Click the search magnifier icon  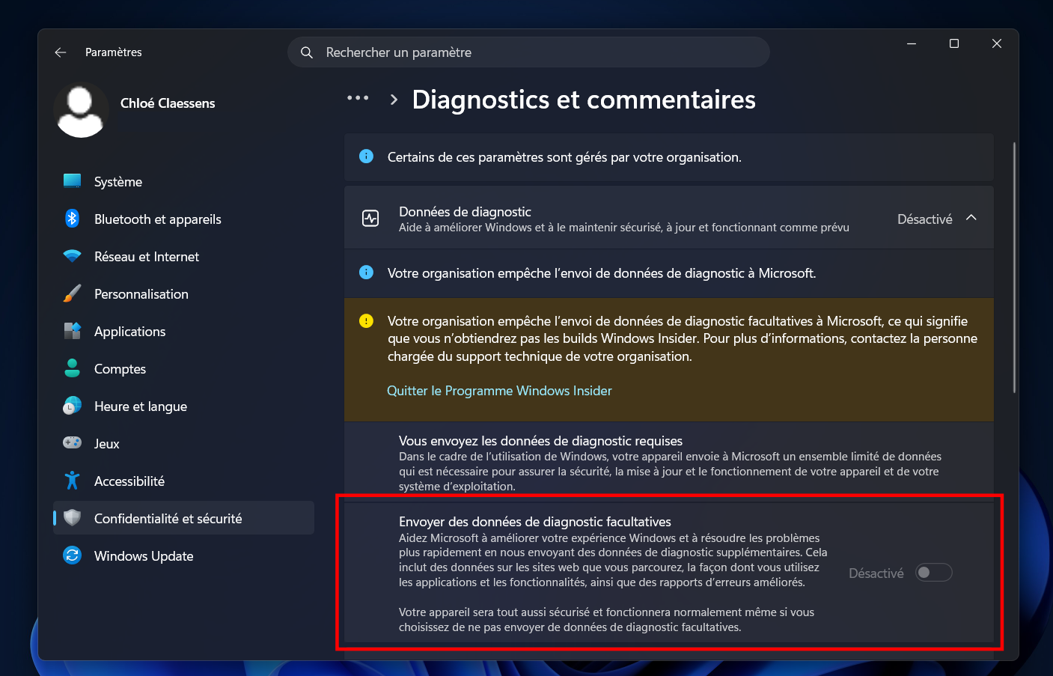(307, 52)
